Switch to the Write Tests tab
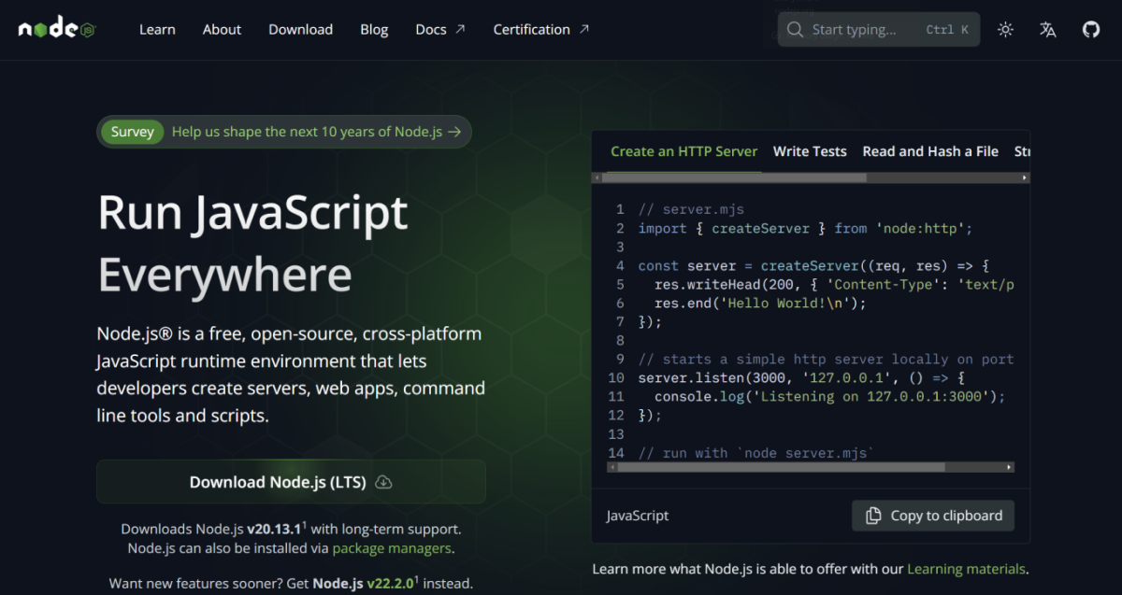 (810, 150)
